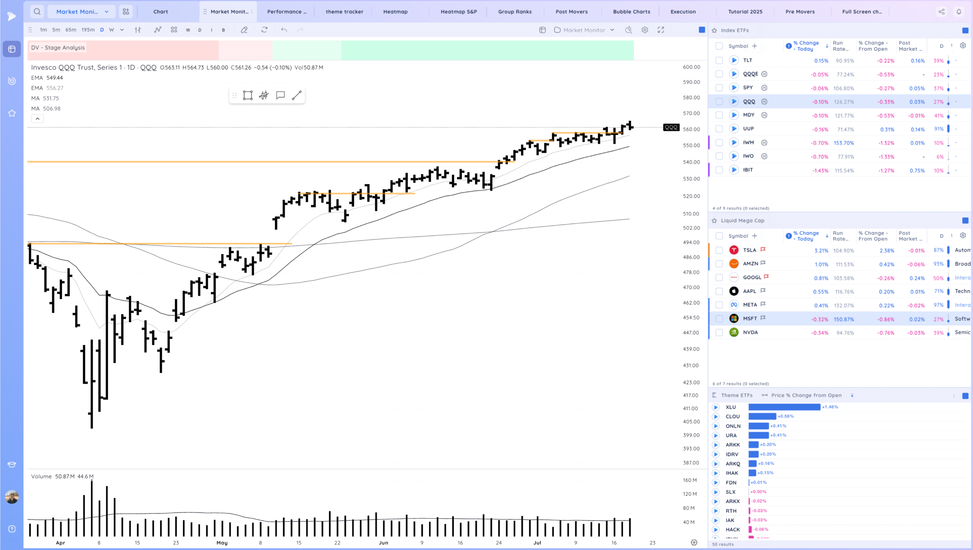
Task: Click the eraser icon in chart toolbar
Action: pyautogui.click(x=244, y=30)
